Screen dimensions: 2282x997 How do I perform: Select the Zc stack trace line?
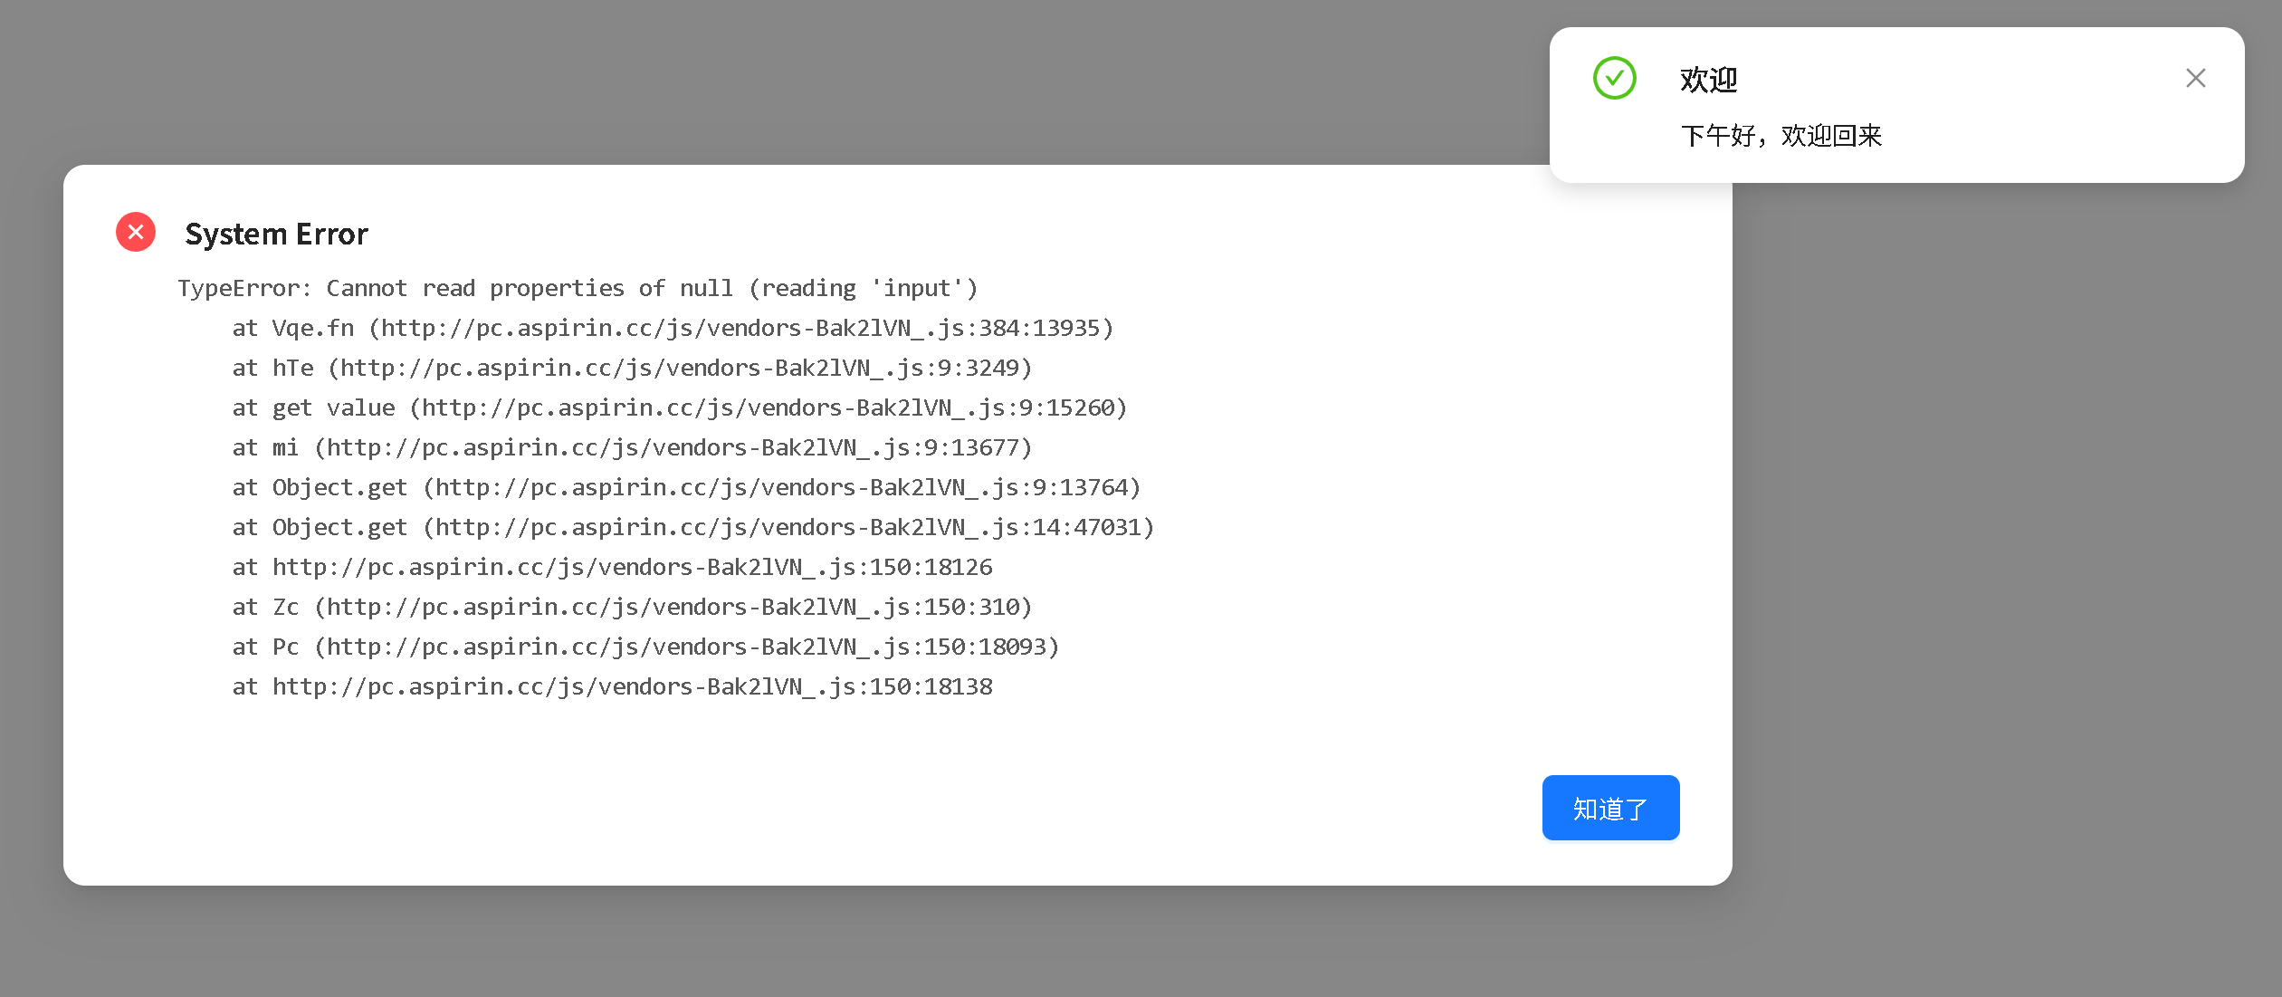(632, 607)
